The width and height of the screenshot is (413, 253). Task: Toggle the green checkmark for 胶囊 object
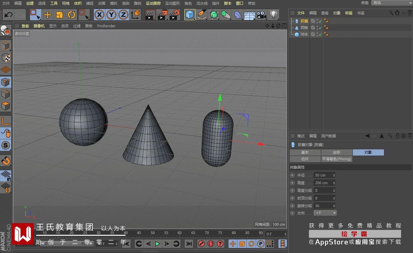point(321,22)
